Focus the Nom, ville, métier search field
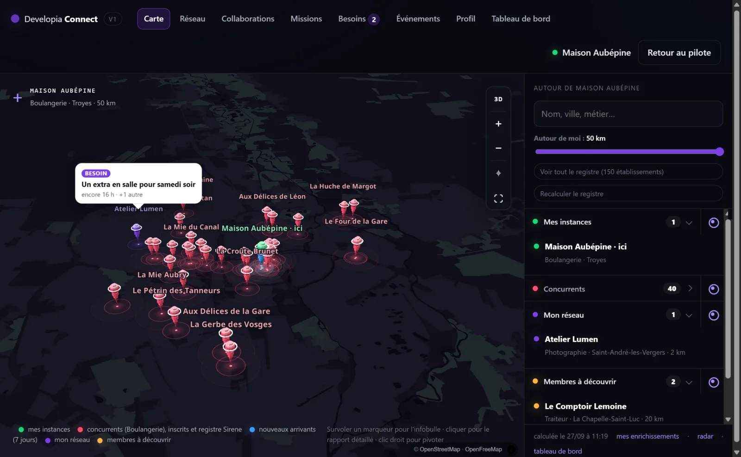This screenshot has width=741, height=457. coord(628,114)
